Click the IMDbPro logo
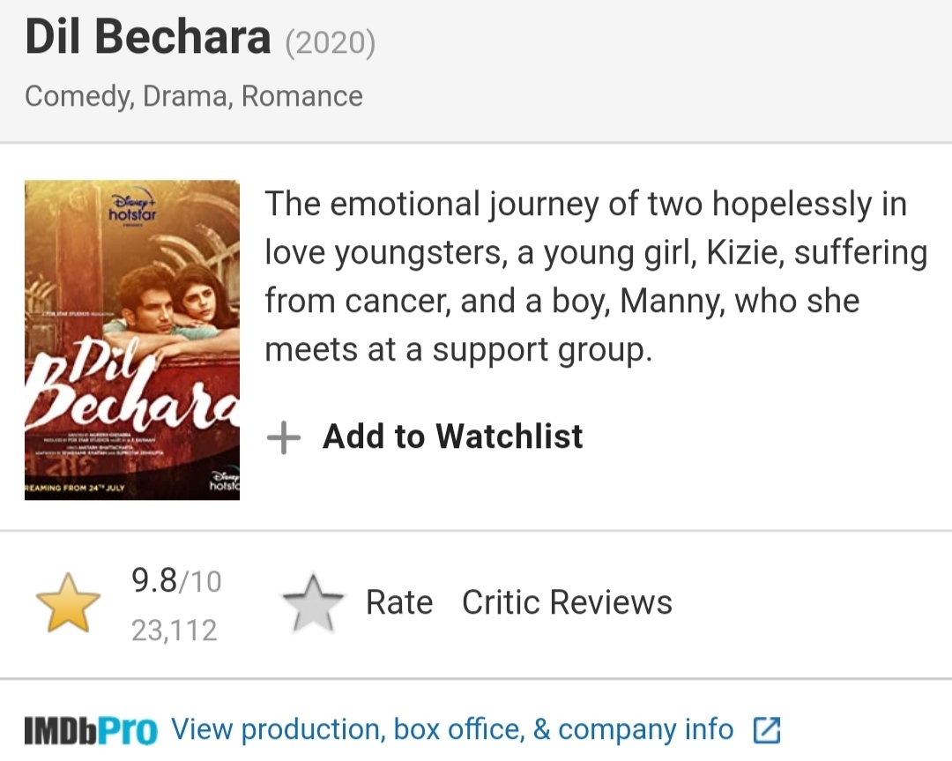Screen dimensions: 952x761 pos(91,731)
